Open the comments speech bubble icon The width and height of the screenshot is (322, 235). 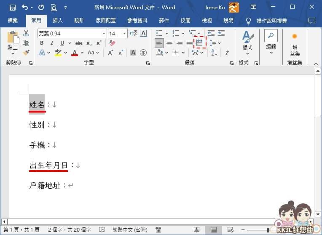point(312,21)
